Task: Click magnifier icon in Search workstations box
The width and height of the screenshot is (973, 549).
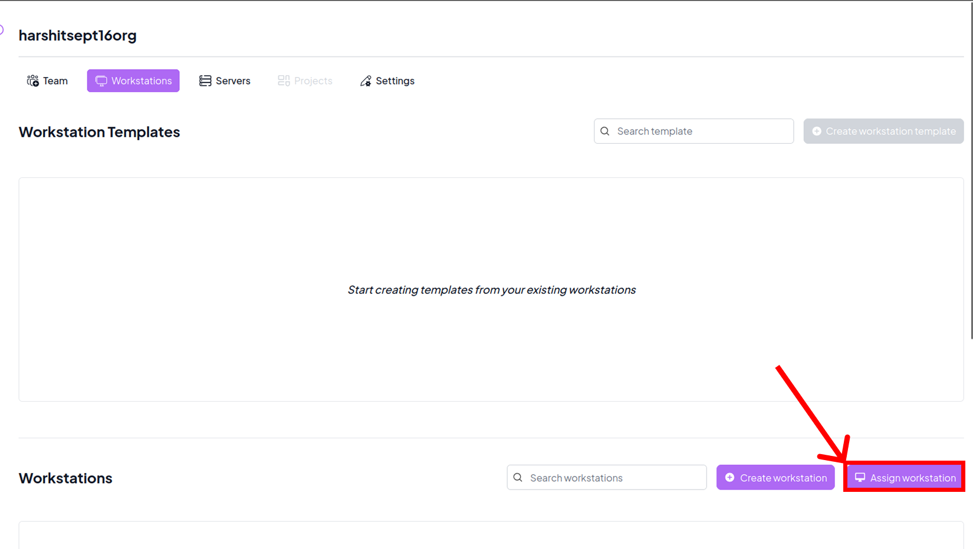Action: pos(518,478)
